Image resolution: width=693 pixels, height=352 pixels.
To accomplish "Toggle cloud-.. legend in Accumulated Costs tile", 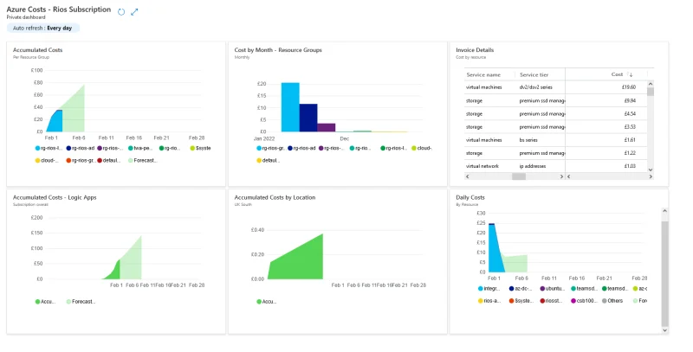I will point(47,161).
